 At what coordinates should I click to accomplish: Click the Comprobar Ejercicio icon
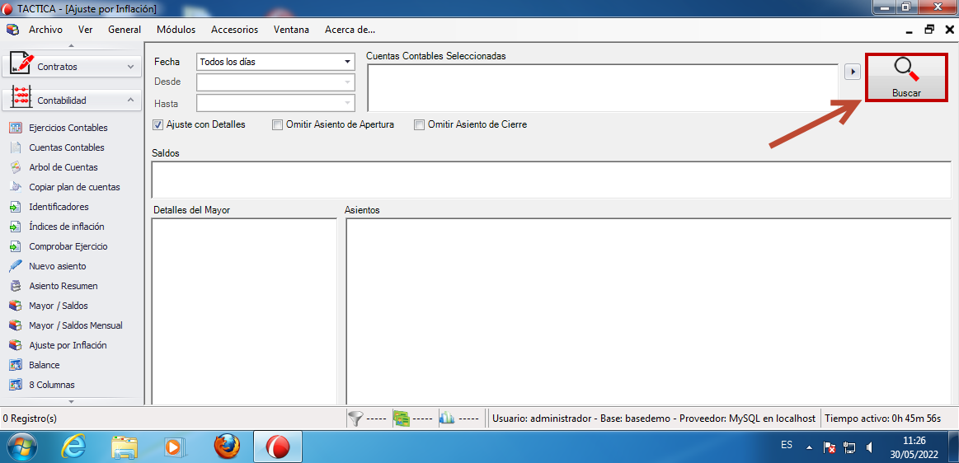[x=16, y=246]
